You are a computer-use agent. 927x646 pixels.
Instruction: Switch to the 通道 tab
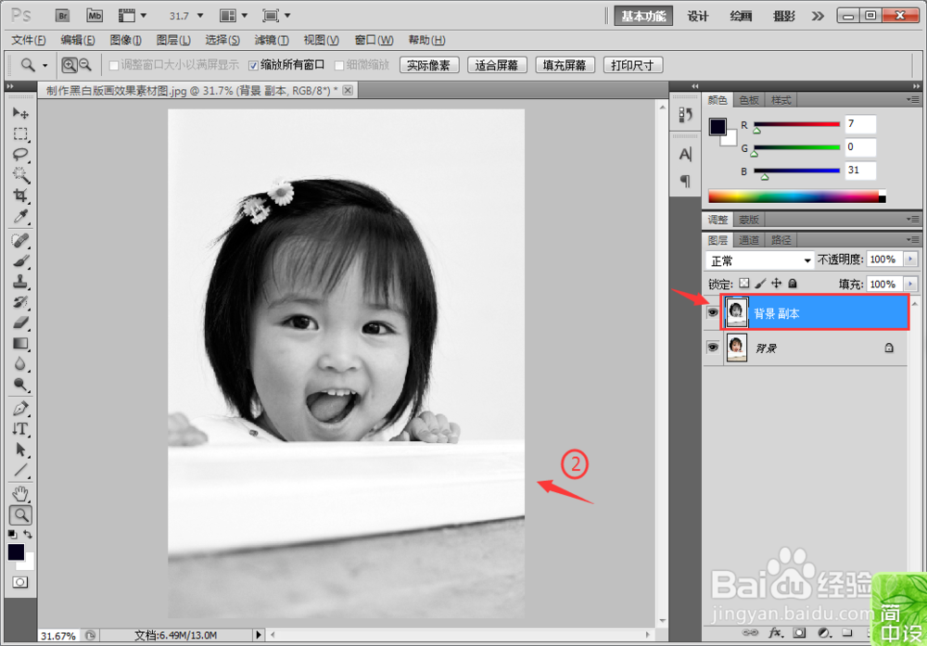click(x=749, y=240)
